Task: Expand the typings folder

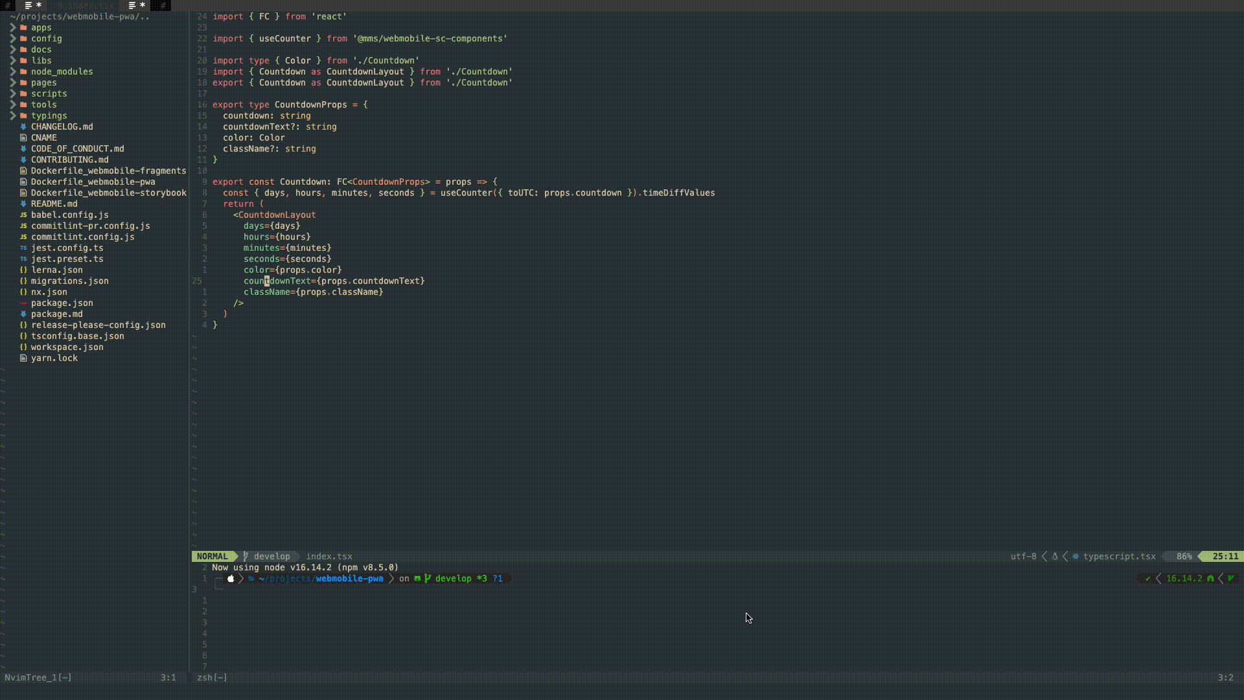Action: (13, 116)
